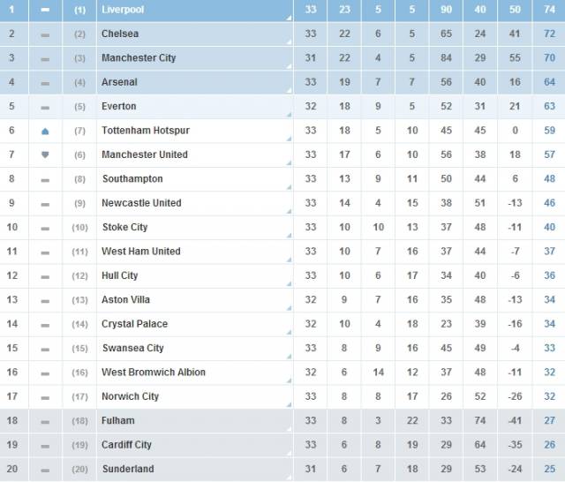Click the no-change dash icon beside Sunderland
Screen dimensions: 565x482
(45, 471)
